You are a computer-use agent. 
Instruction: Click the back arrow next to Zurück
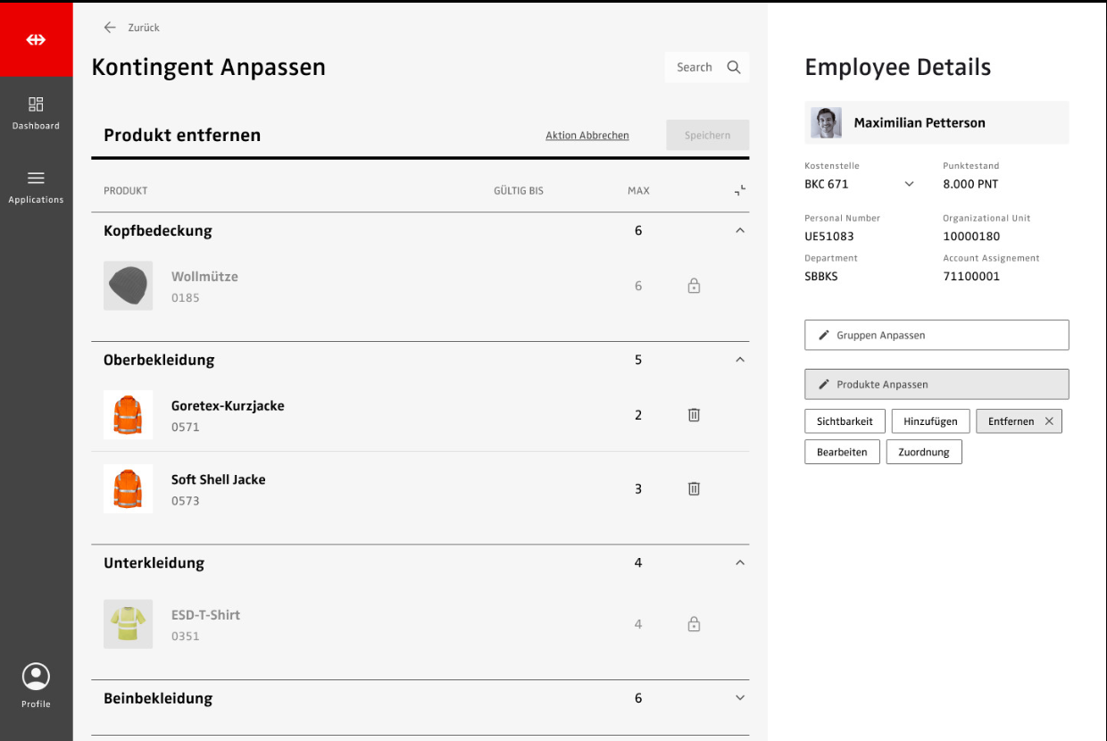110,28
